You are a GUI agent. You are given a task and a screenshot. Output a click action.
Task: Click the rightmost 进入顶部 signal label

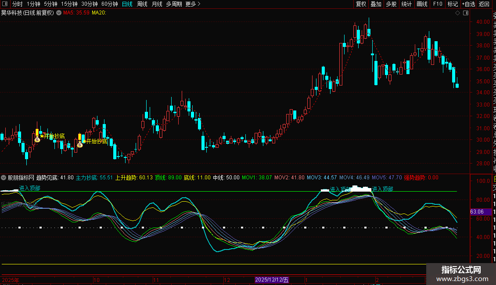coord(382,189)
